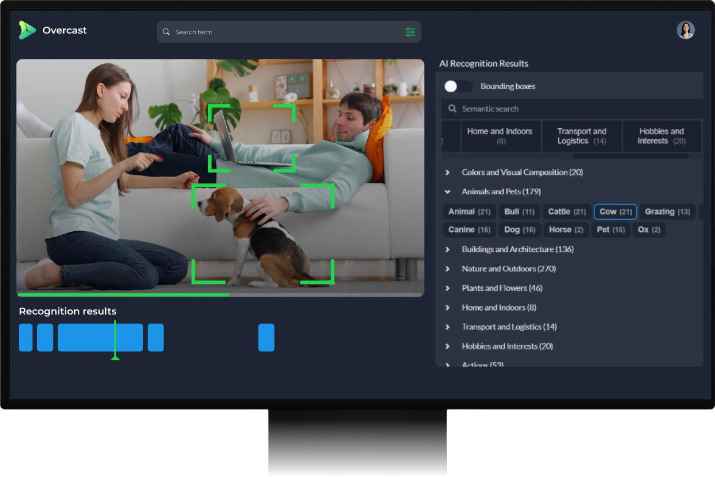715x477 pixels.
Task: Click the semantic search magnifier icon
Action: (452, 109)
